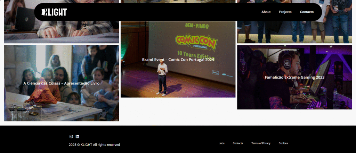Open the LinkedIn icon in the footer
Image resolution: width=356 pixels, height=153 pixels.
[x=77, y=136]
